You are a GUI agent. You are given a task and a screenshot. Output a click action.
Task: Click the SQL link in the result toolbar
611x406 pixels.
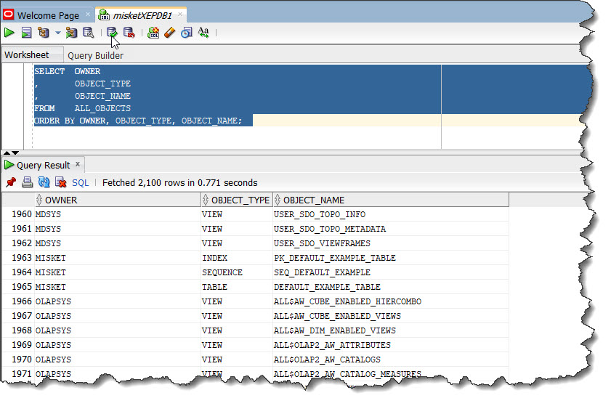pos(80,183)
